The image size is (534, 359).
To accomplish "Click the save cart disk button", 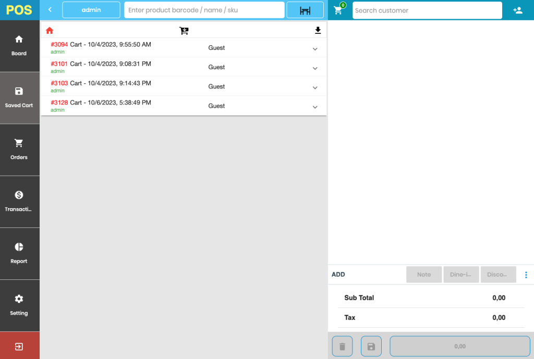I will coord(371,346).
